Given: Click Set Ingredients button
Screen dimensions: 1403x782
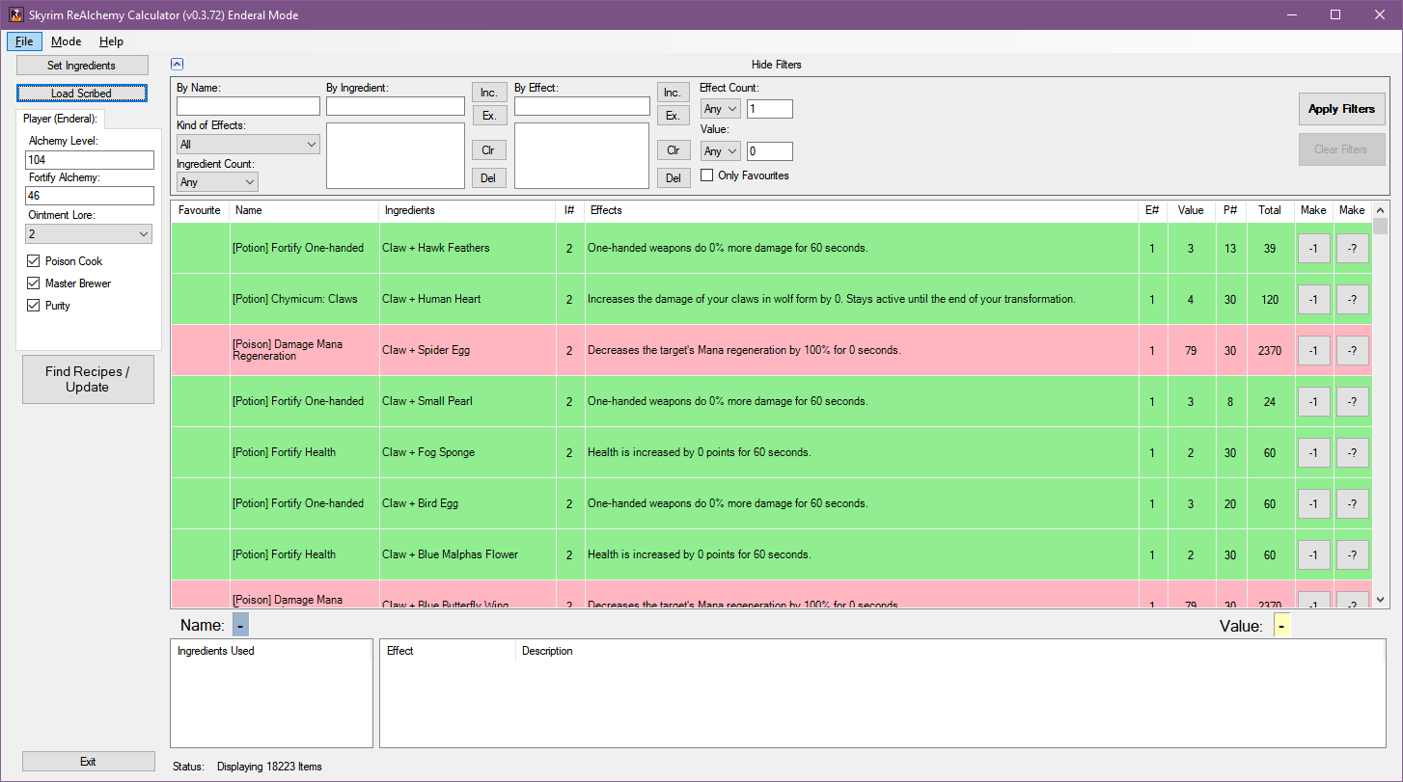Looking at the screenshot, I should [82, 66].
